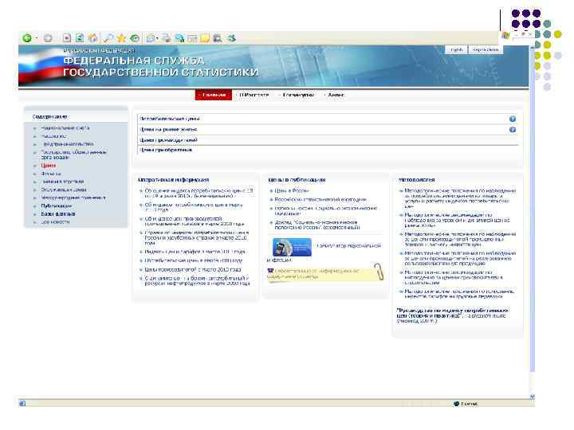Image resolution: width=574 pixels, height=430 pixels.
Task: Click the vertical scrollbar down arrow
Action: 533,397
